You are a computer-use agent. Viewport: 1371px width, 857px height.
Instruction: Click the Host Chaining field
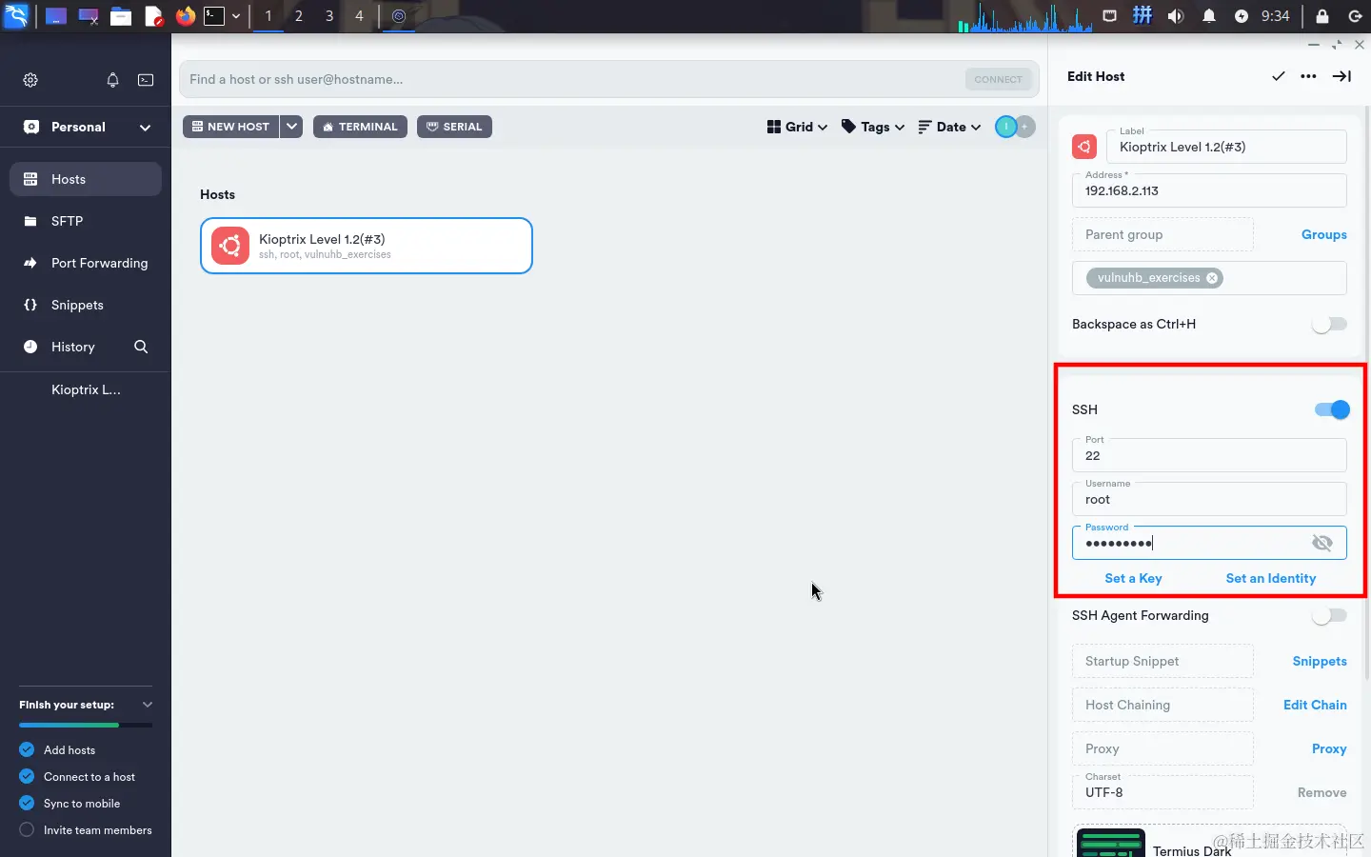coord(1162,705)
